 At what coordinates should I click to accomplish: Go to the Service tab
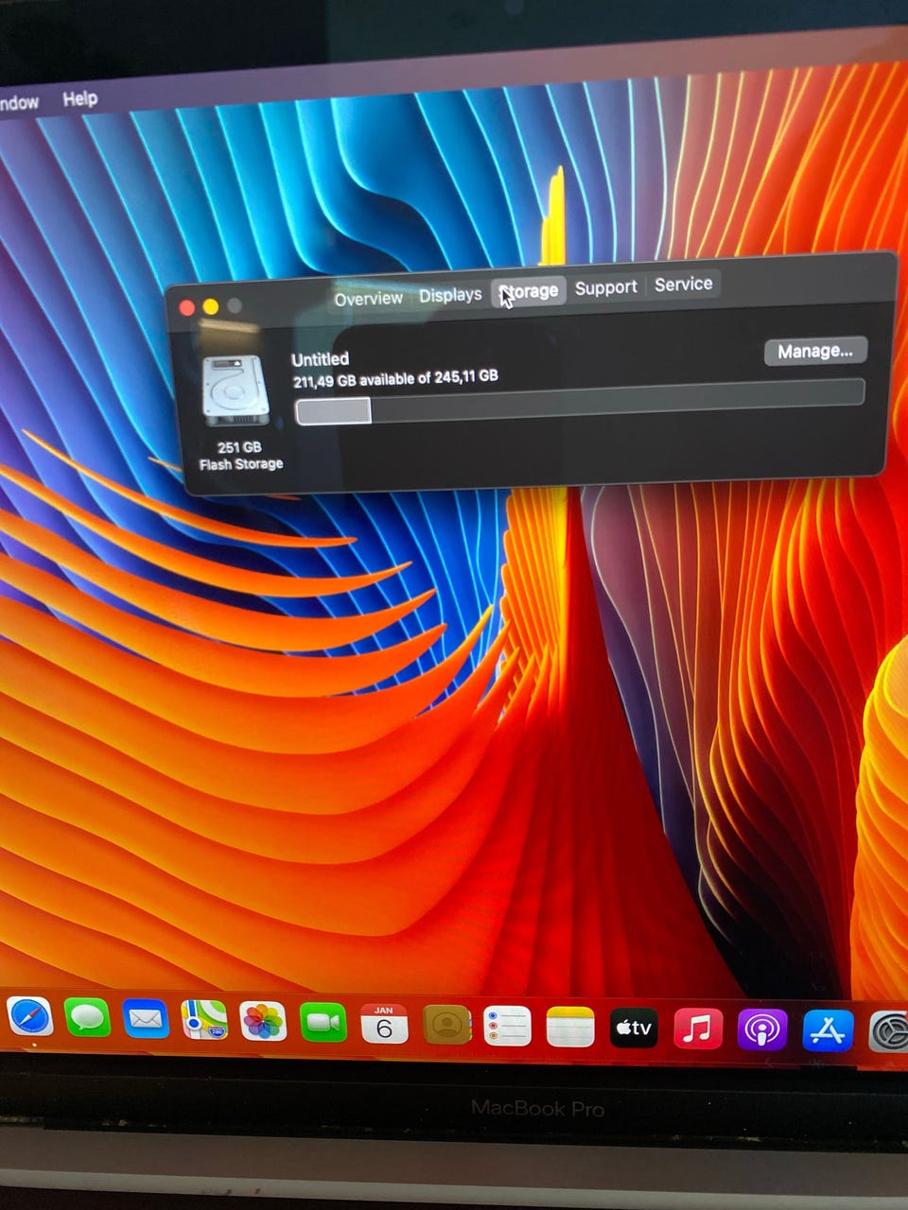coord(683,284)
